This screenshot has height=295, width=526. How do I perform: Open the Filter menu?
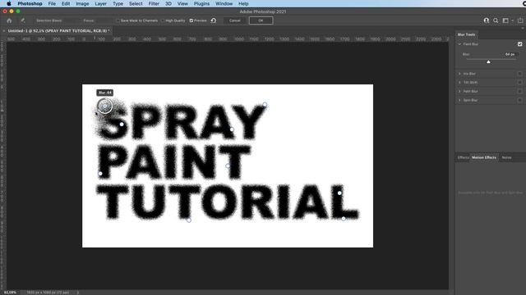click(154, 3)
